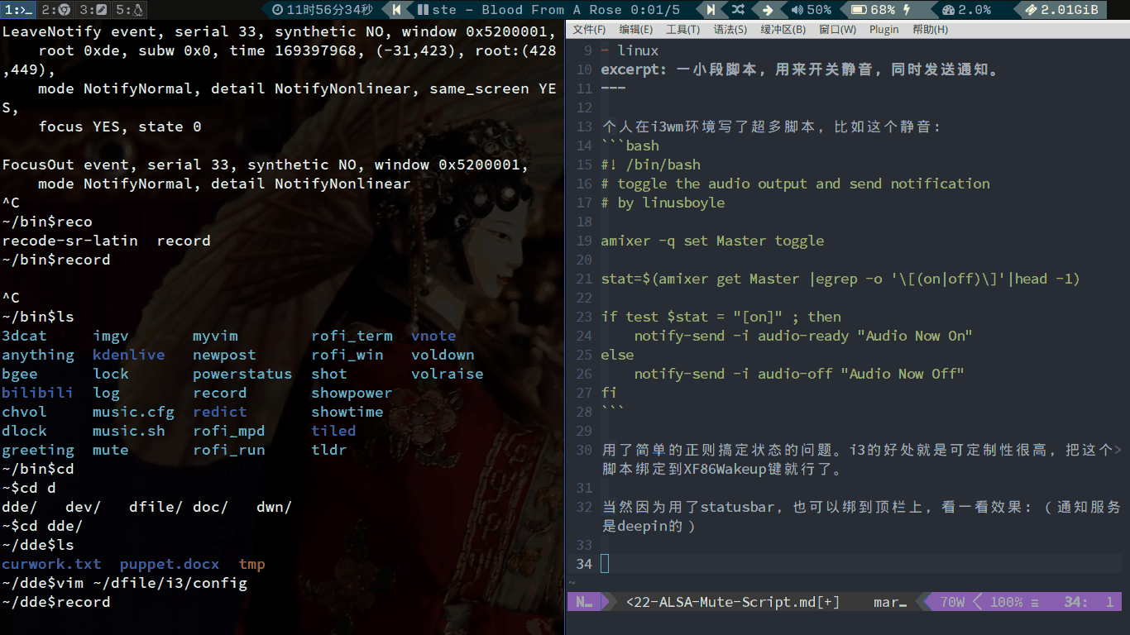Viewport: 1130px width, 635px height.
Task: Switch to workspace 1 terminal
Action: coord(18,10)
